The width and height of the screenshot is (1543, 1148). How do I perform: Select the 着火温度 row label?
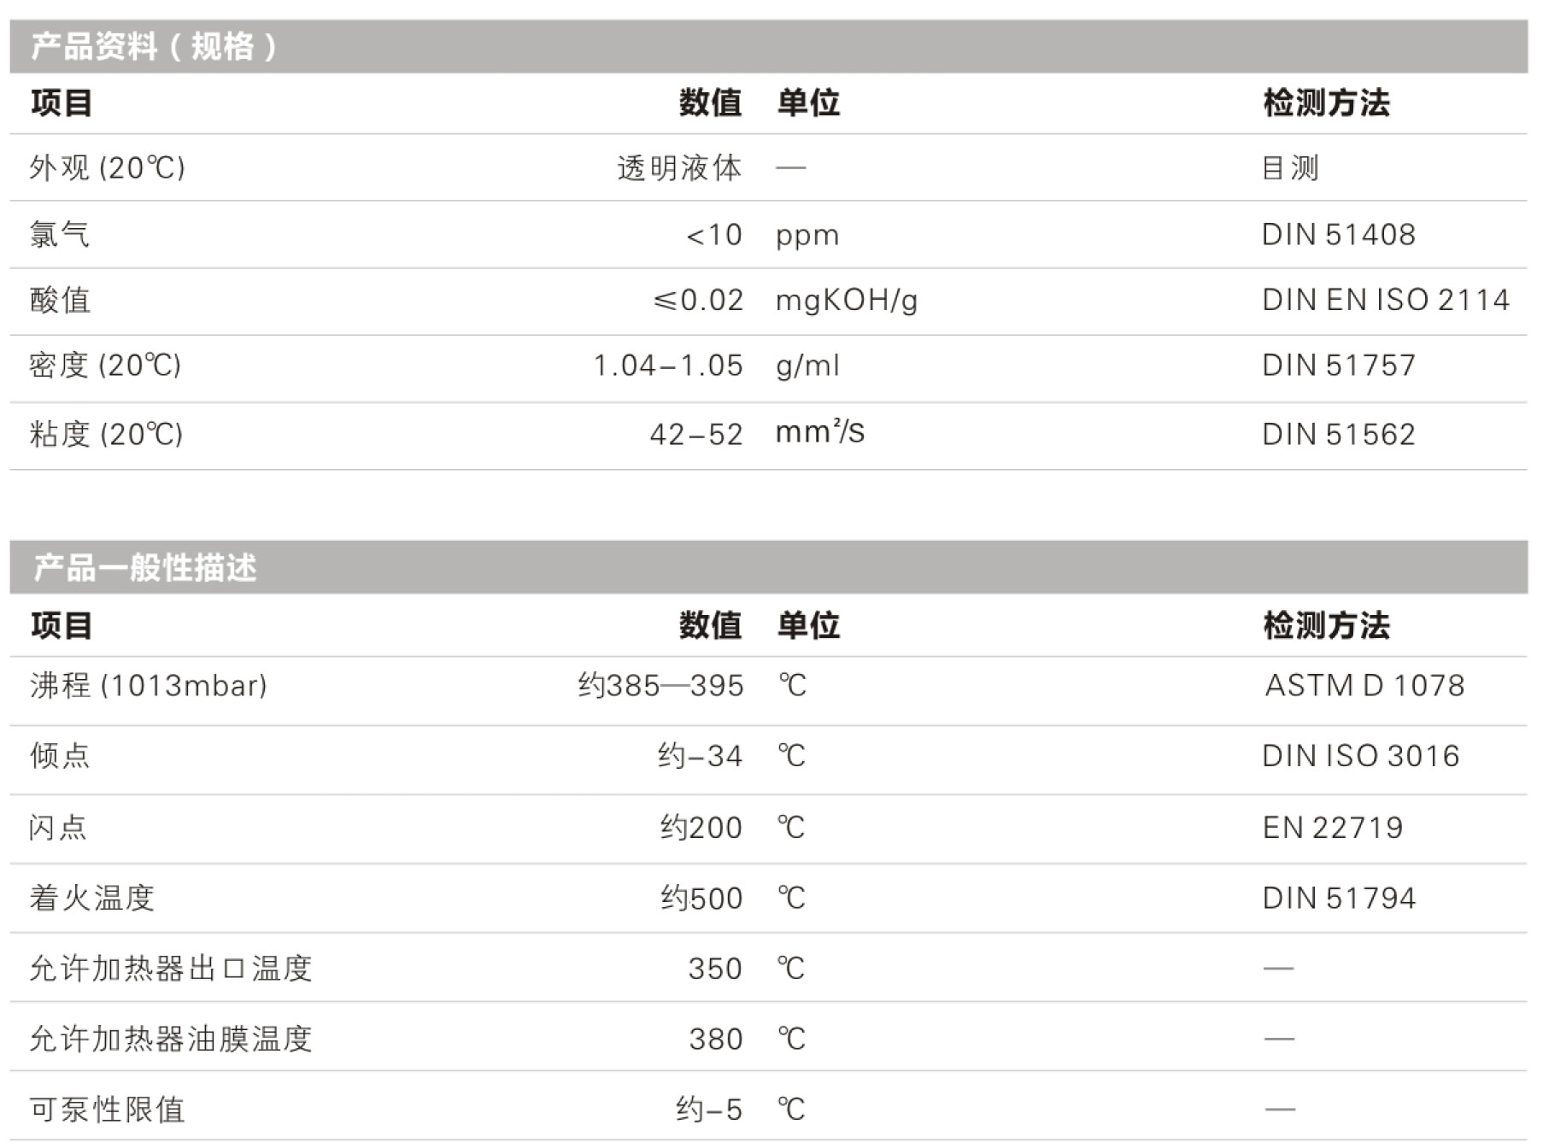tap(91, 899)
